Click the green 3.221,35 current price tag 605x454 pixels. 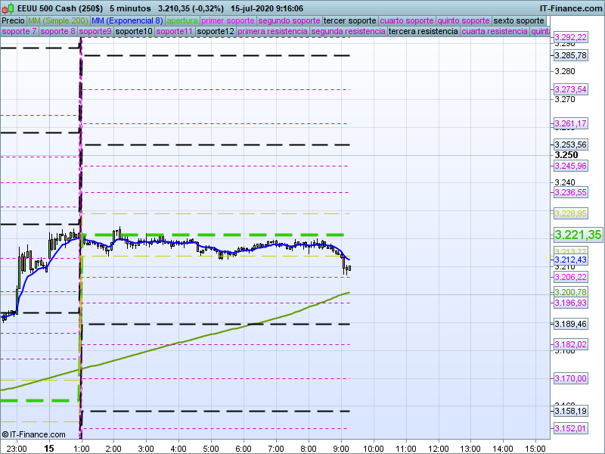coord(578,235)
